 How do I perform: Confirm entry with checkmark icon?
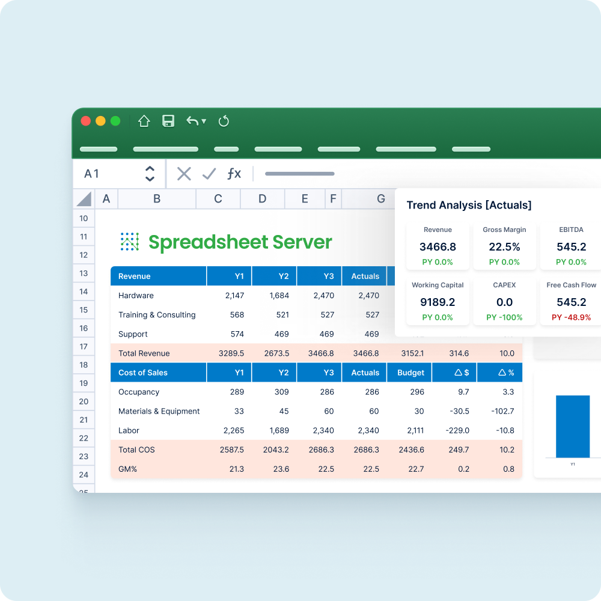coord(209,174)
